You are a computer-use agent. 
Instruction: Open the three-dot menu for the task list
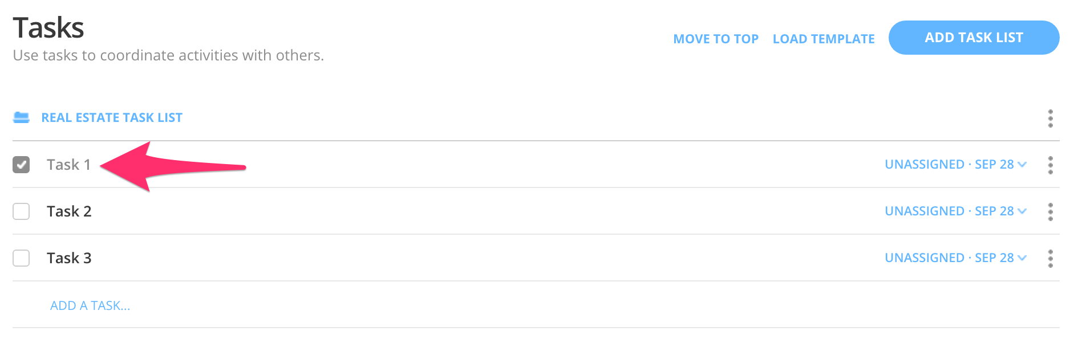pyautogui.click(x=1050, y=119)
